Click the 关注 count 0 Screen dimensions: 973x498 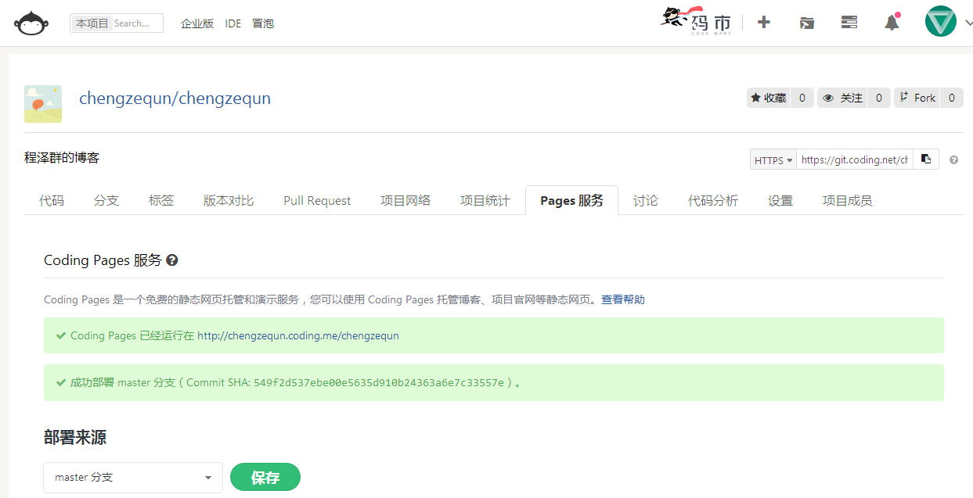[878, 98]
